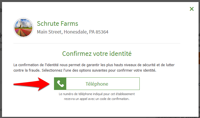Open the Schrute Farms windmill profile picture

(24, 28)
